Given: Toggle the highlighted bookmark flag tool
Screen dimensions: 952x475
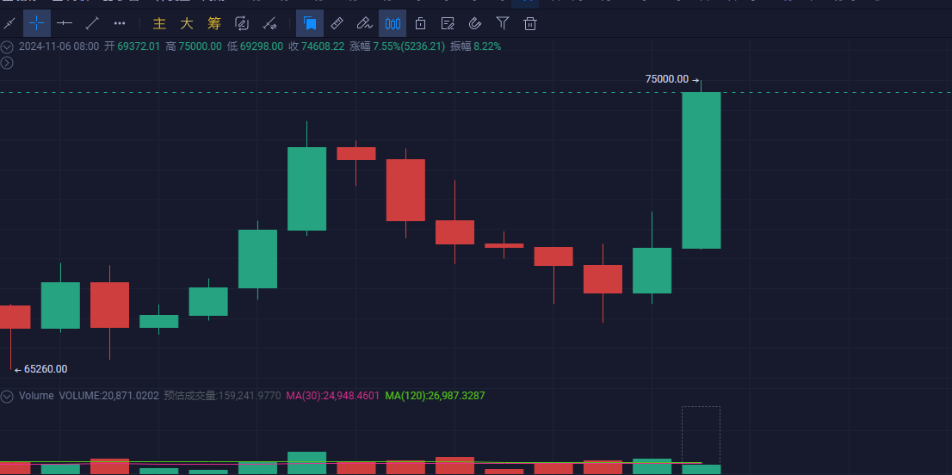Looking at the screenshot, I should pos(310,23).
